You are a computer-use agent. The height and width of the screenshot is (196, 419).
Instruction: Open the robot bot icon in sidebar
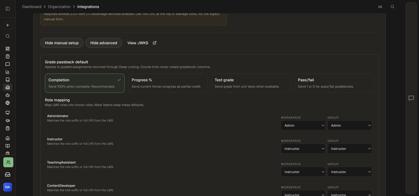7,95
